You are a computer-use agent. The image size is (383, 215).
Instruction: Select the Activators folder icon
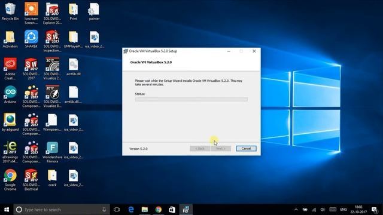pos(10,39)
